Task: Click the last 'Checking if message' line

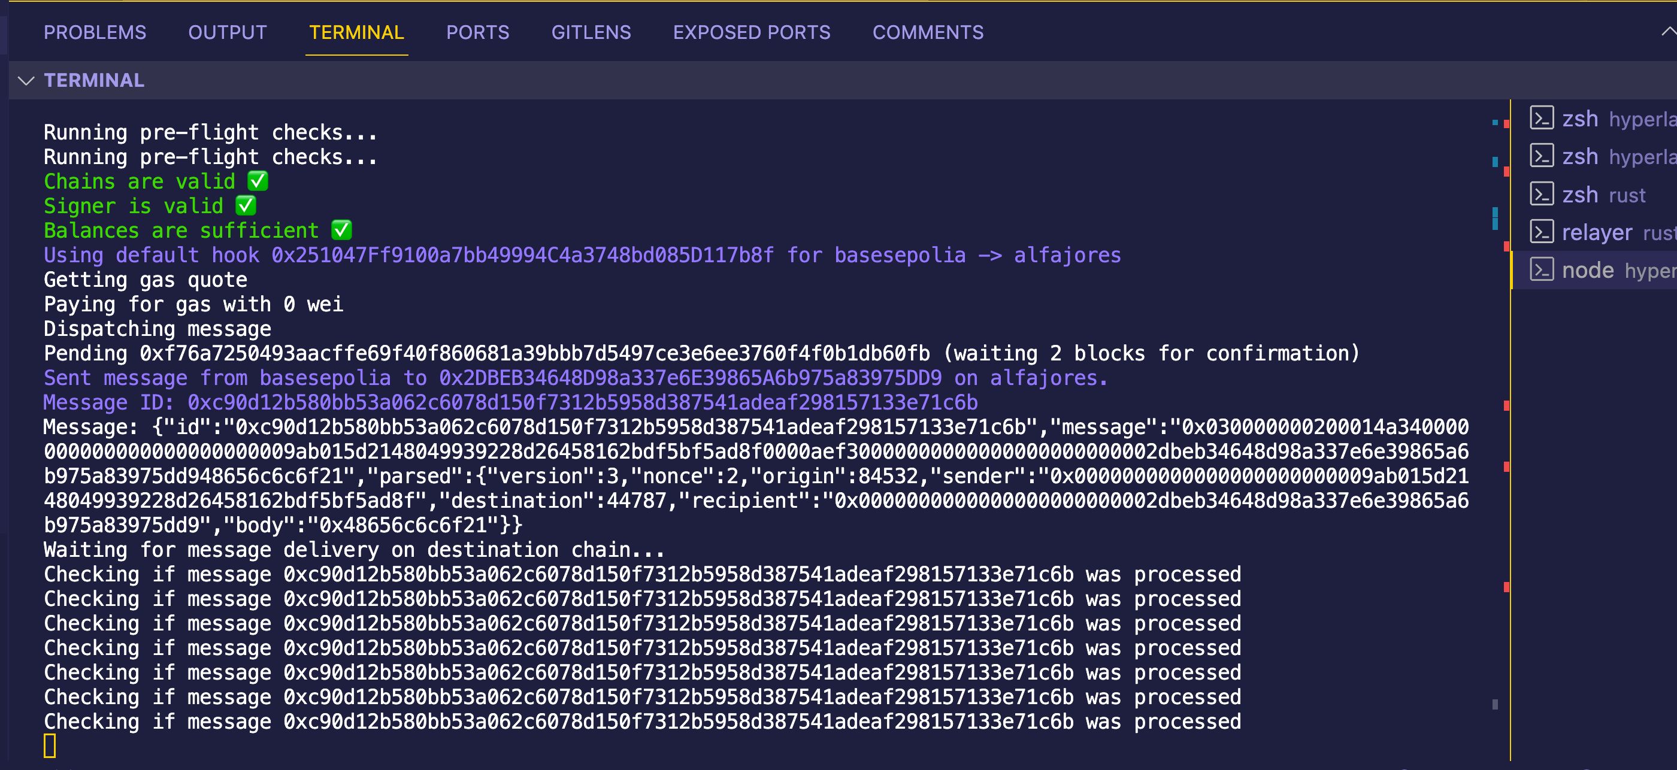Action: (643, 722)
